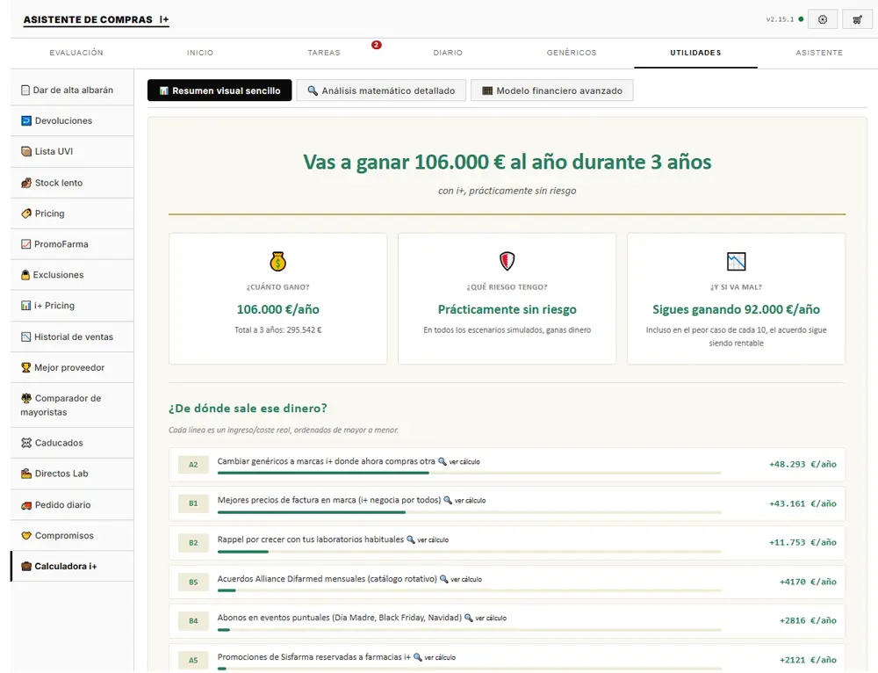Screen dimensions: 878x673
Task: Open Análisis matemático detallado view
Action: tap(381, 90)
